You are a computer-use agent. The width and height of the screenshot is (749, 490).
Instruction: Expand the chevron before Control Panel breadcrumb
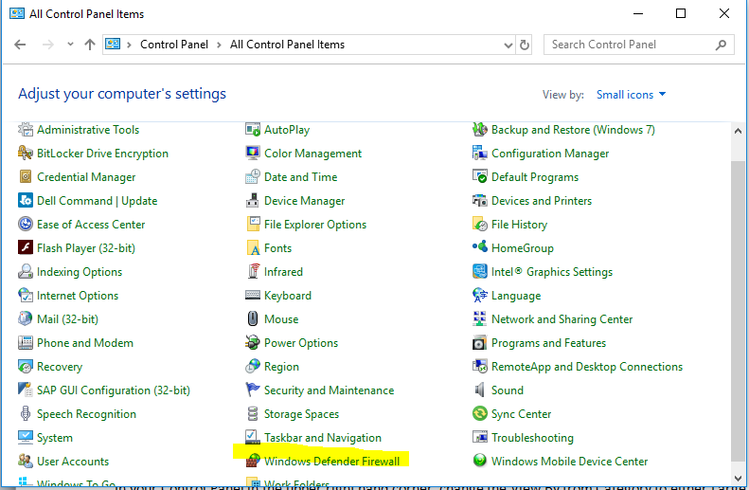pos(129,45)
